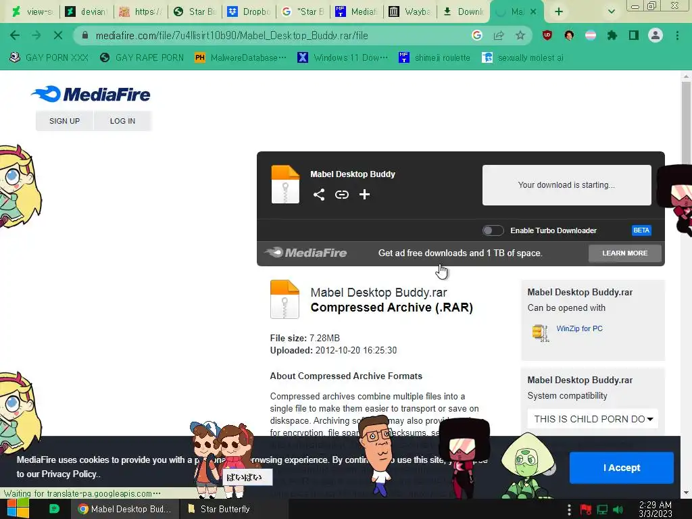
Task: Click the forward navigation arrow
Action: (36, 35)
